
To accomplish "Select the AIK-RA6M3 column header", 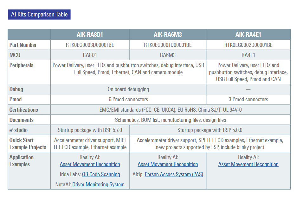I will 168,34.
